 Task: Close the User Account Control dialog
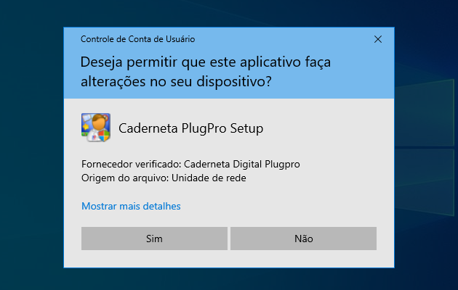point(378,38)
